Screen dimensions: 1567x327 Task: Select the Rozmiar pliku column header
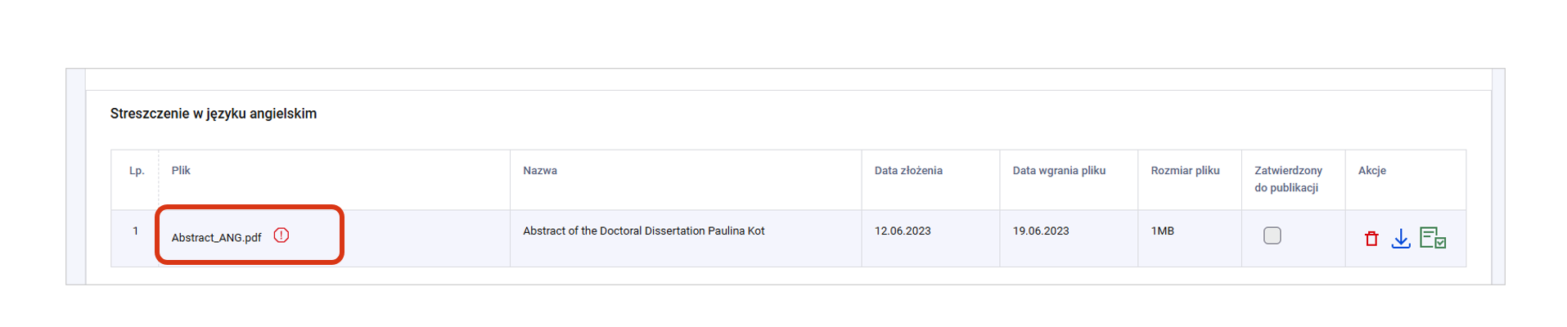1185,171
